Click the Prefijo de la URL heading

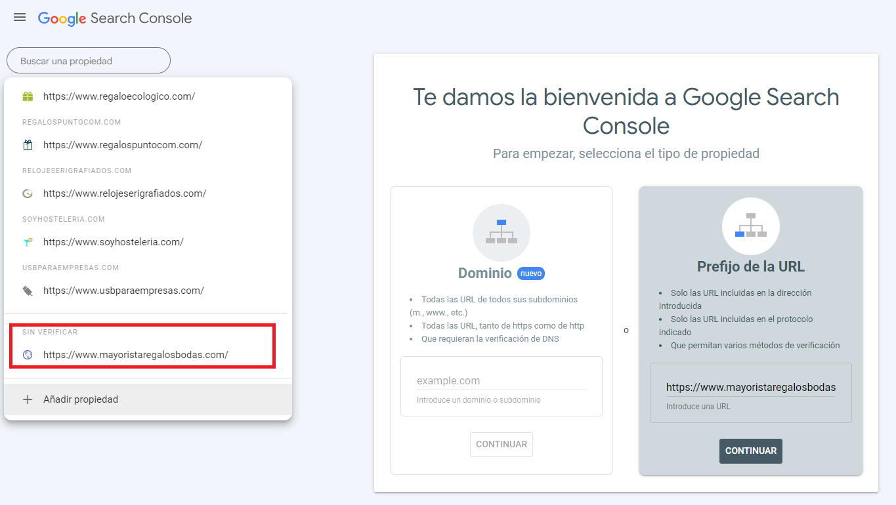(x=751, y=267)
